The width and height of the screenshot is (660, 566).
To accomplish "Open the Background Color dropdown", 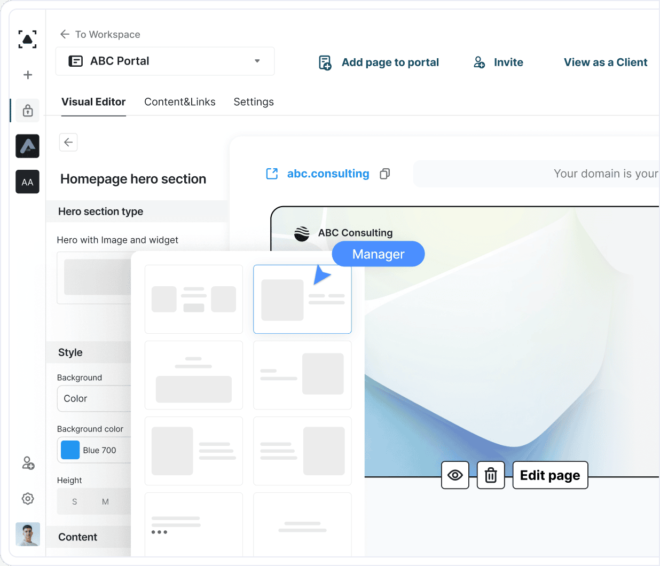I will [94, 398].
